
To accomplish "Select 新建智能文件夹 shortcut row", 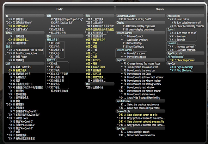I will 19,74.
